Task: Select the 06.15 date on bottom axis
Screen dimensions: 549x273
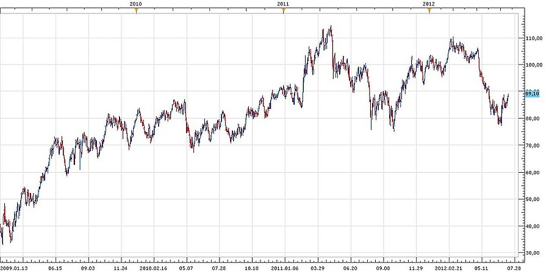Action: 56,267
